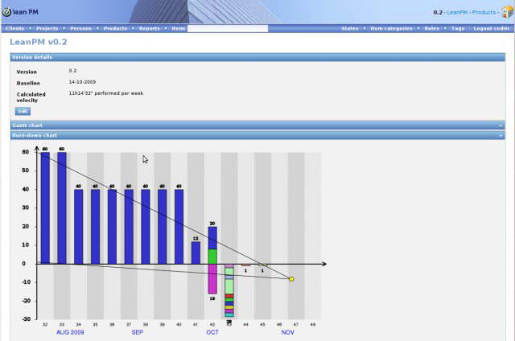Click the Edit button under version details
The height and width of the screenshot is (341, 515).
(x=23, y=111)
